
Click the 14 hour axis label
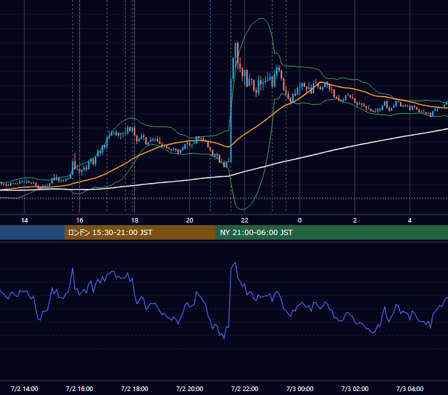(24, 221)
